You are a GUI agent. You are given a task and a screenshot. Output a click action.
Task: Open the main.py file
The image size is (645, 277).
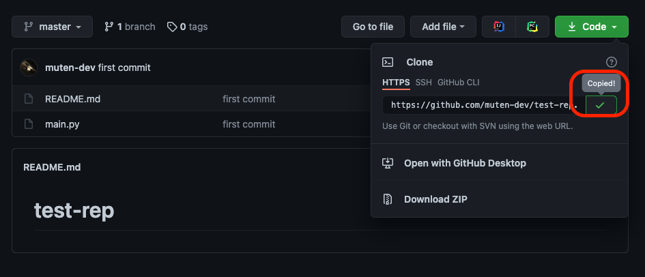(x=62, y=124)
